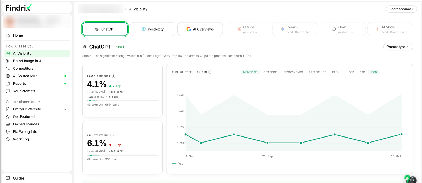
Task: Click the Grok logo icon
Action: [334, 29]
